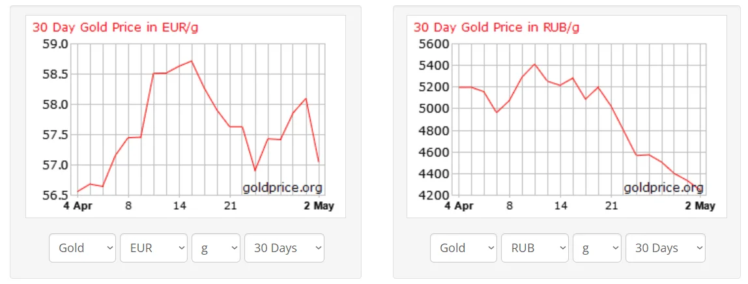Image resolution: width=748 pixels, height=284 pixels.
Task: Click the '21' date label on EUR chart
Action: (x=230, y=206)
